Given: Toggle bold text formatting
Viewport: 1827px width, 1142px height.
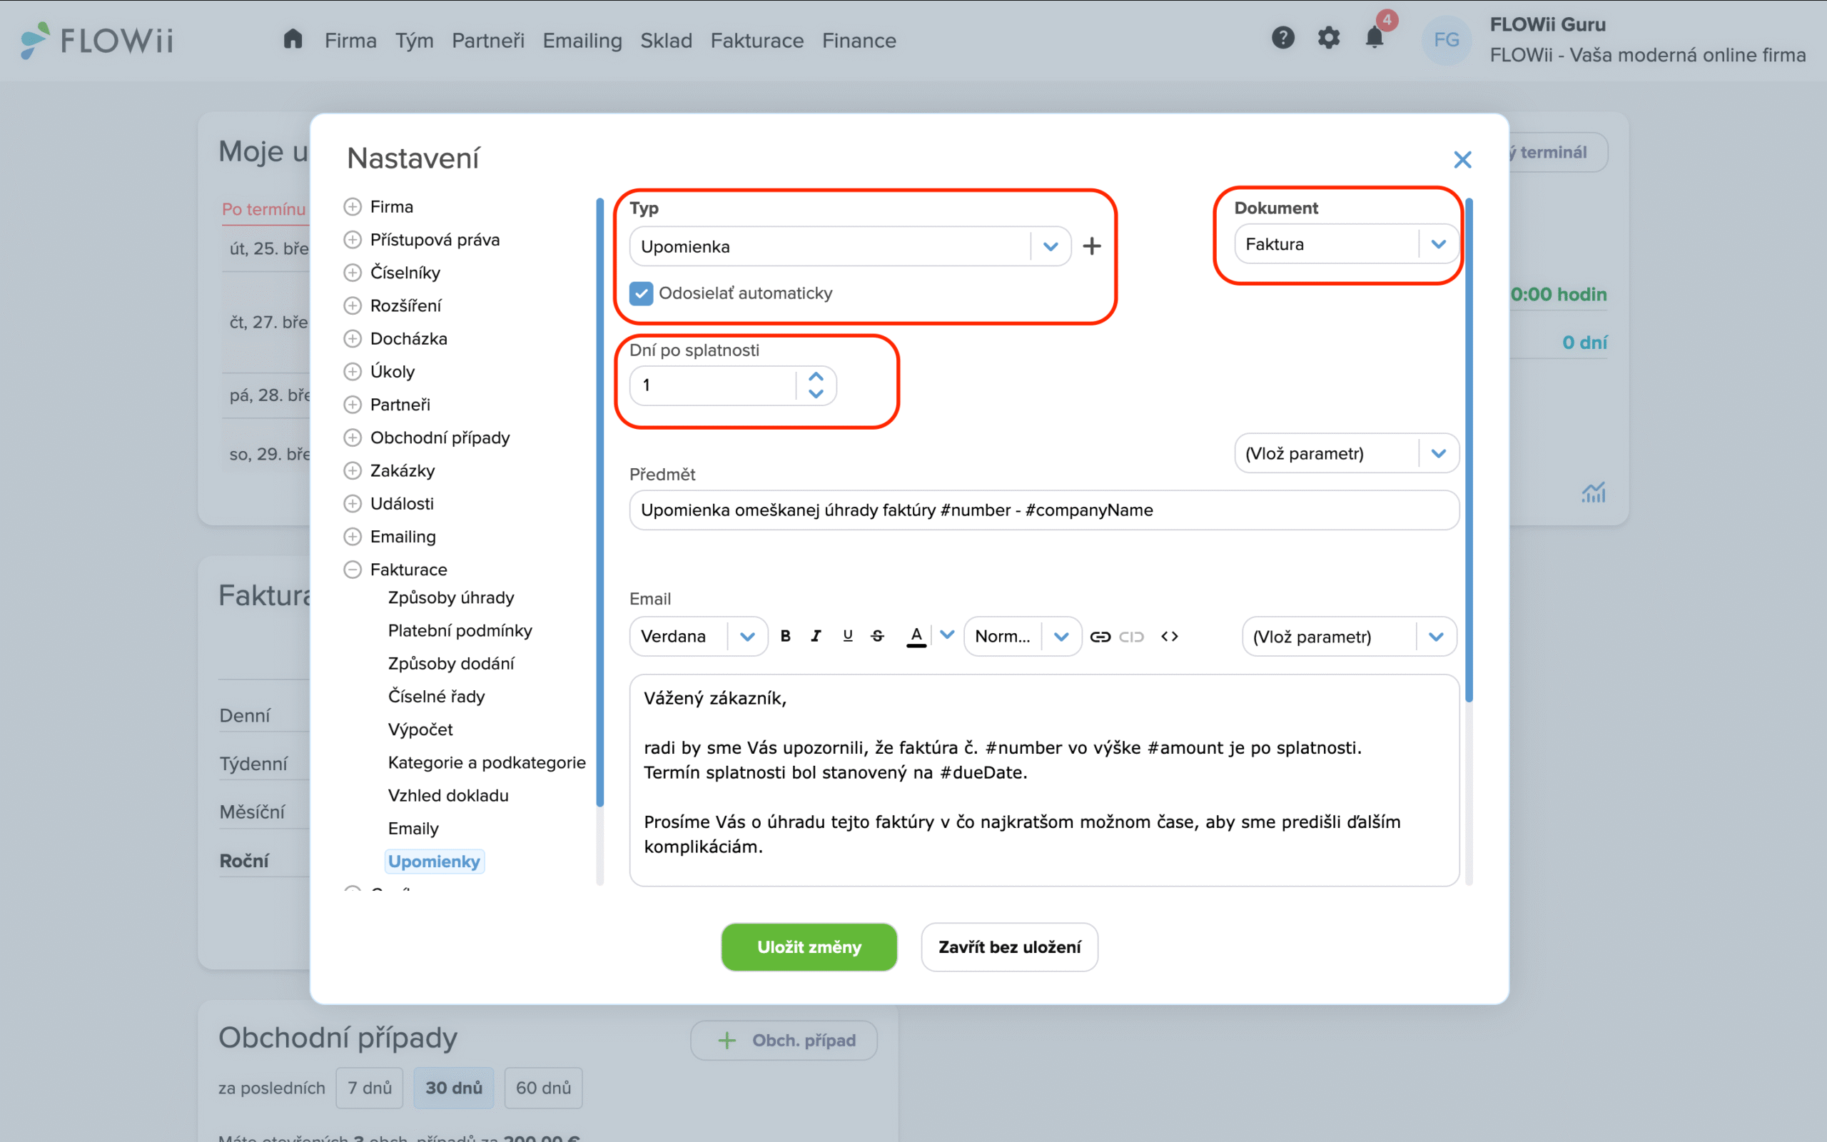Looking at the screenshot, I should click(x=785, y=636).
